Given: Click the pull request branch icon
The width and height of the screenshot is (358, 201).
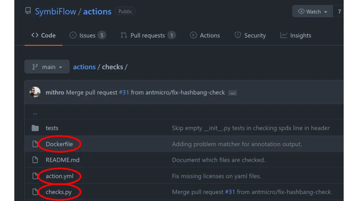Looking at the screenshot, I should coord(124,35).
